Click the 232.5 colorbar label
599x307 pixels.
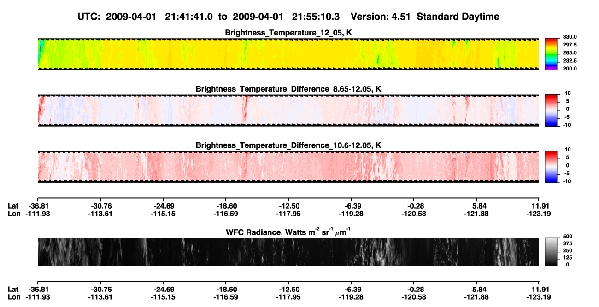pos(570,61)
